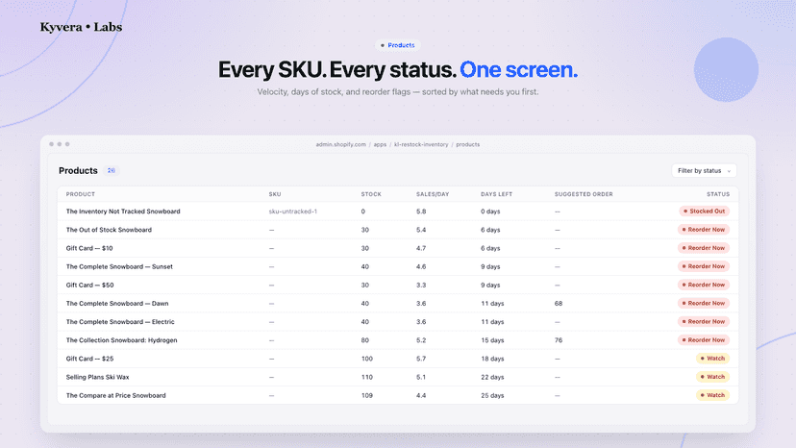The width and height of the screenshot is (796, 448).
Task: Click the SUGGESTED ORDER column header
Action: tap(584, 194)
